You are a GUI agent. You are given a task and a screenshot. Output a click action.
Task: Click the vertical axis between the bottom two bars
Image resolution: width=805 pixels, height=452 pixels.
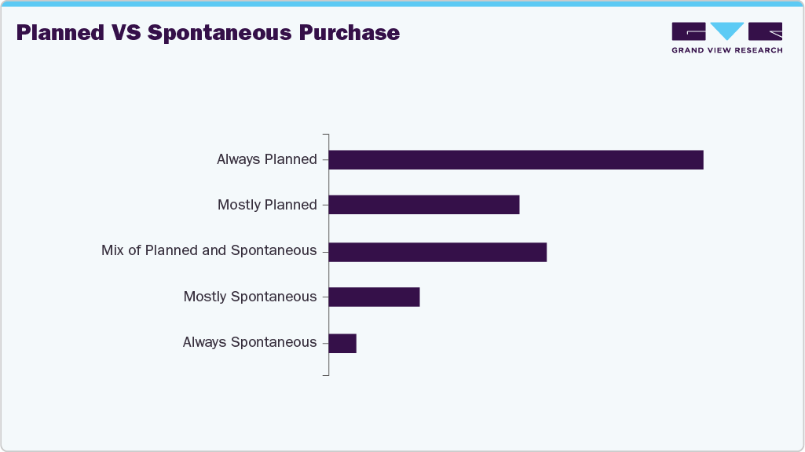coord(328,320)
